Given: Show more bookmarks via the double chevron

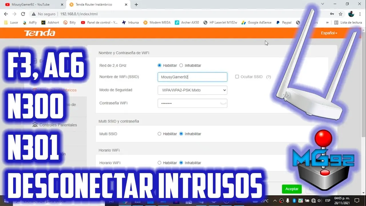Looking at the screenshot, I should 327,22.
